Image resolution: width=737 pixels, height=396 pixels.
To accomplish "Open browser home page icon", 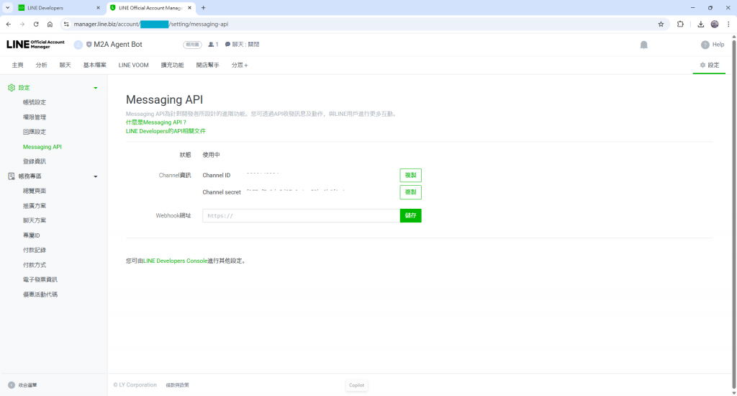I will (50, 24).
